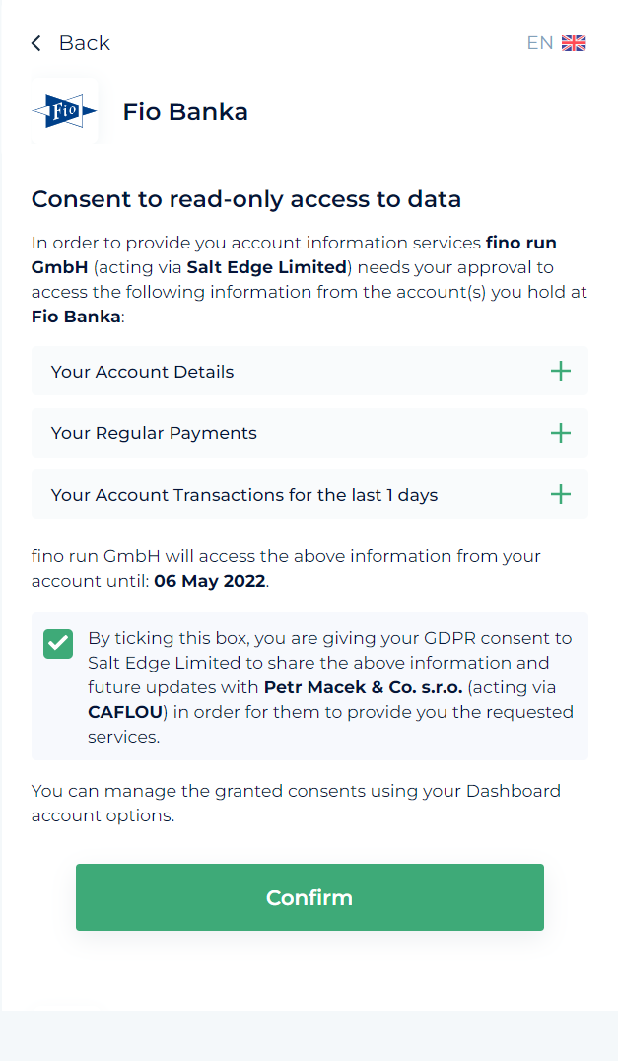Click plus icon beside Your Account Details
The height and width of the screenshot is (1061, 618).
(x=560, y=372)
